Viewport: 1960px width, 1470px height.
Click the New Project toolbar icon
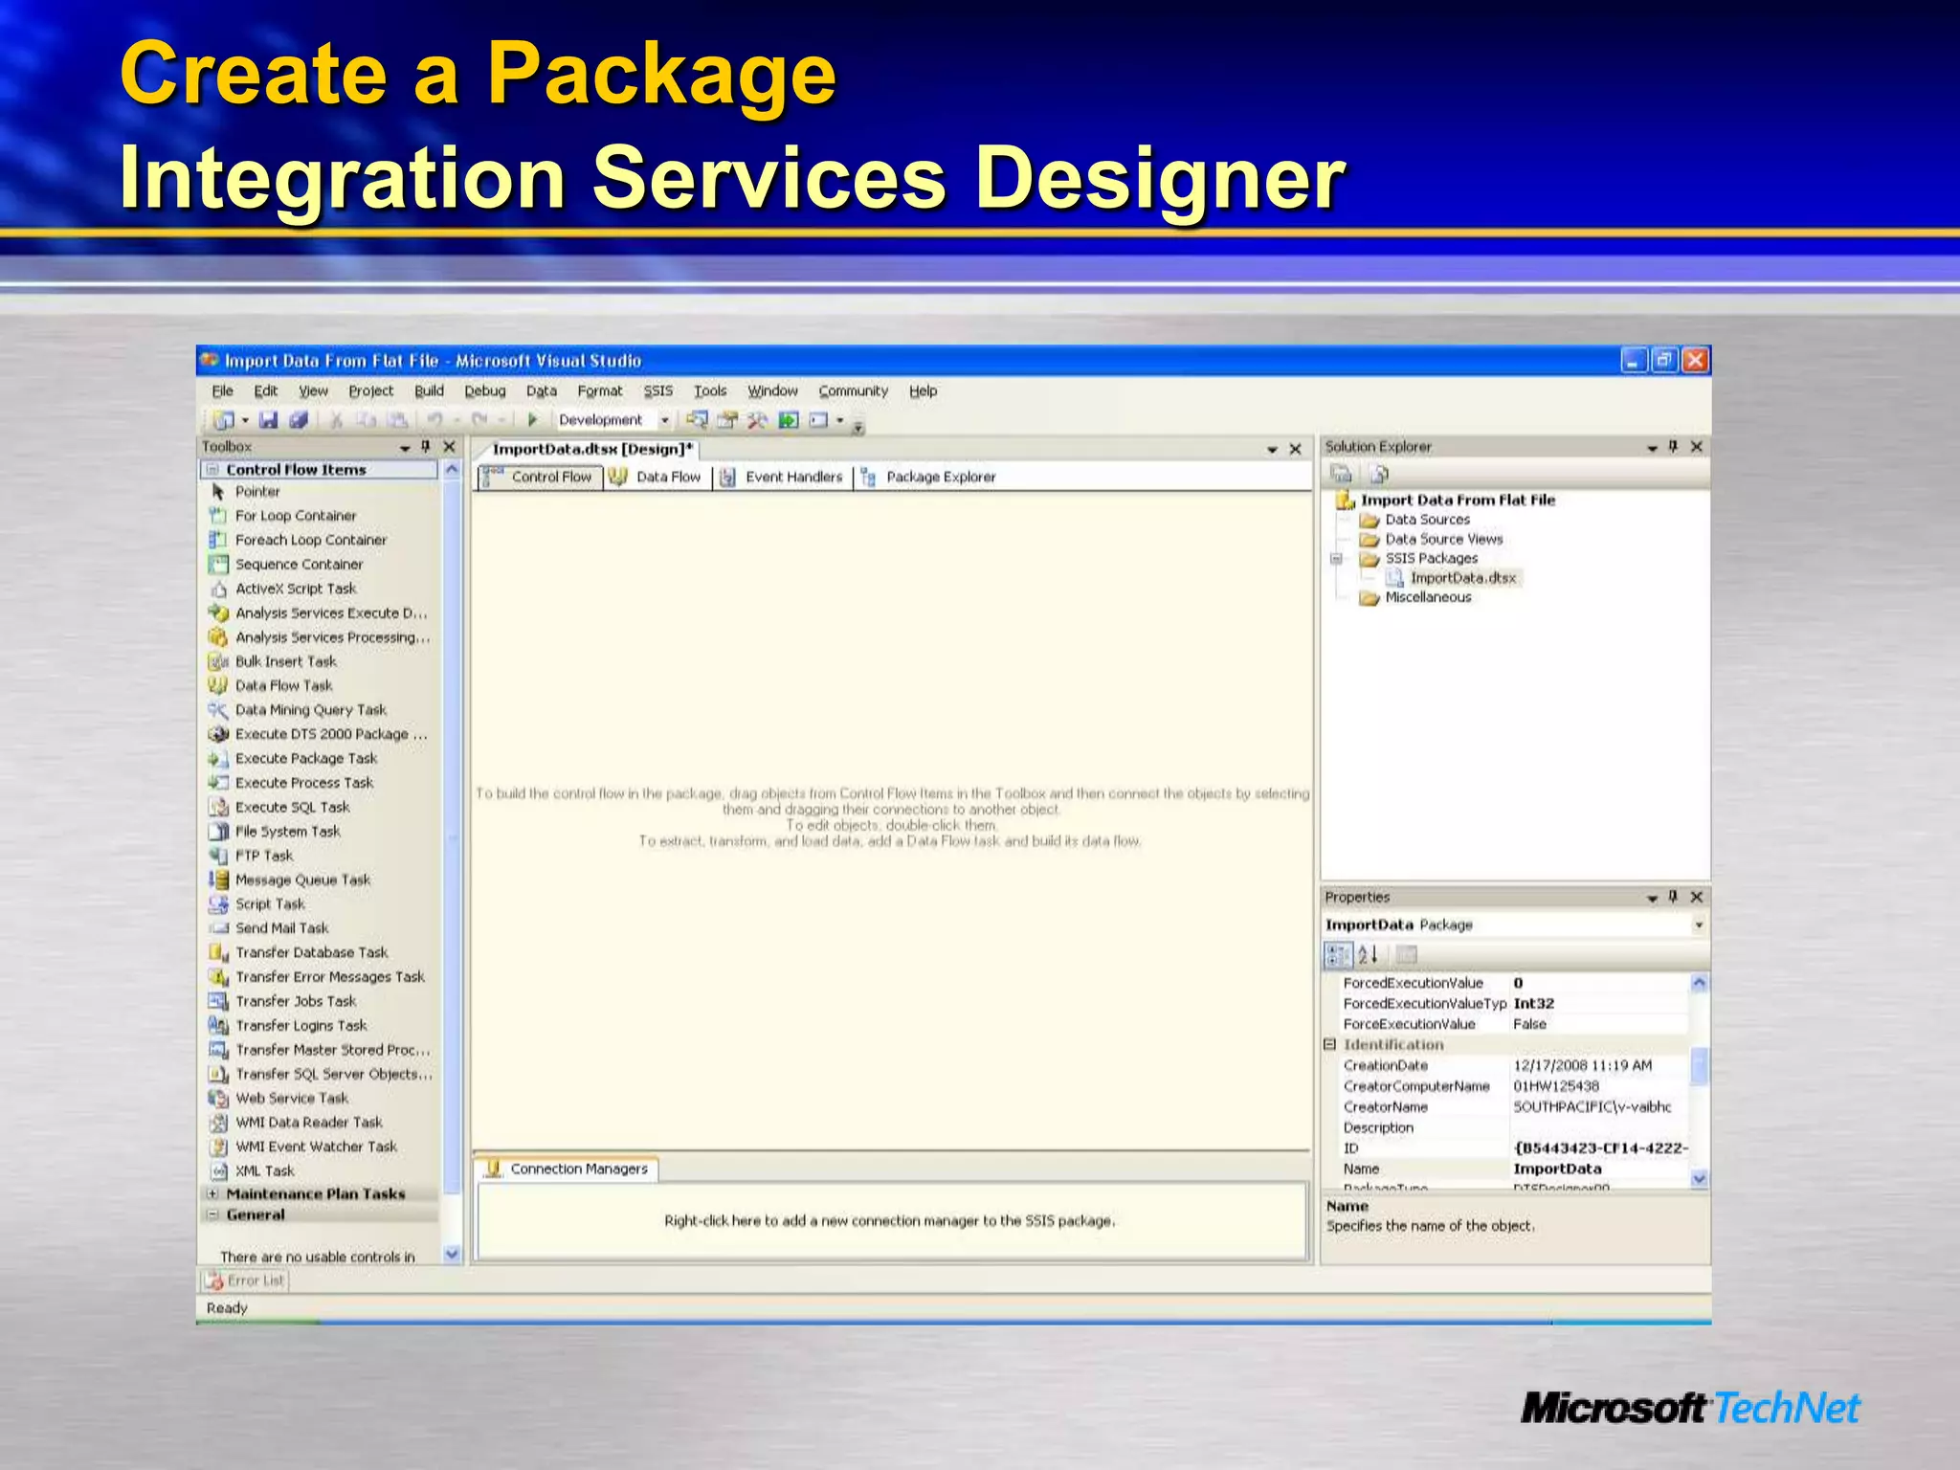pos(224,420)
